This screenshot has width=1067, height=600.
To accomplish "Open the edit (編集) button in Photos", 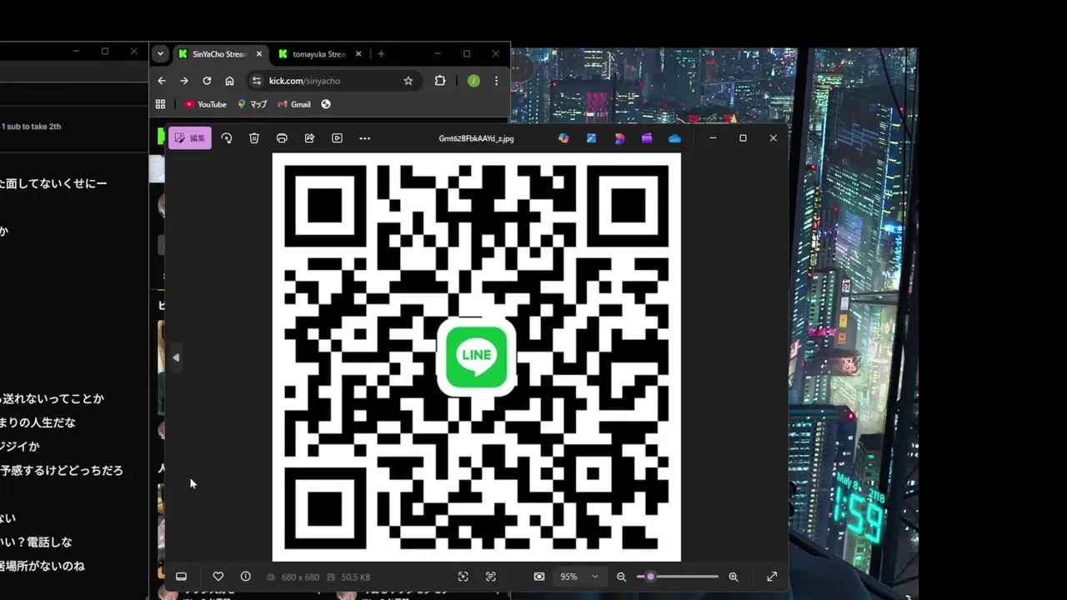I will (x=190, y=138).
